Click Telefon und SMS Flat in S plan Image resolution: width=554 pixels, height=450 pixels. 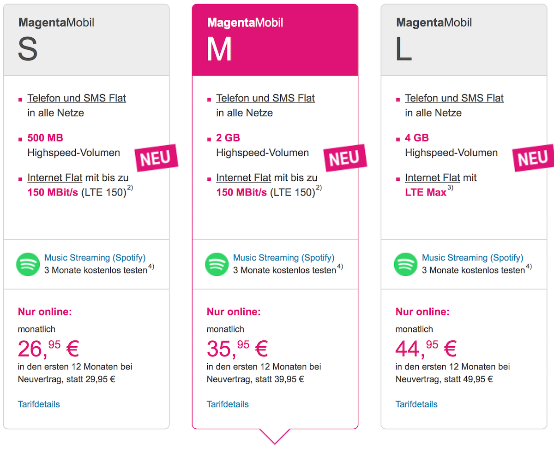[77, 98]
